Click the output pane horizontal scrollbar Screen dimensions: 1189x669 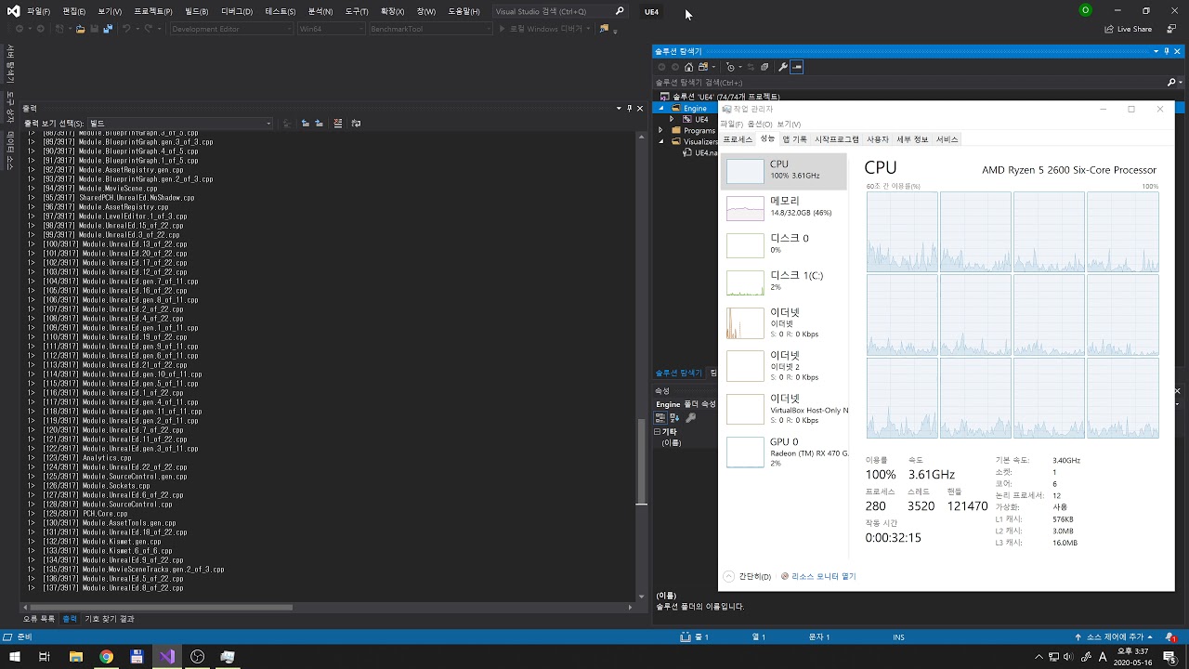[158, 608]
